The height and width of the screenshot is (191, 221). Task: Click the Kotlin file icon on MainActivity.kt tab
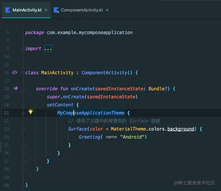(8, 10)
